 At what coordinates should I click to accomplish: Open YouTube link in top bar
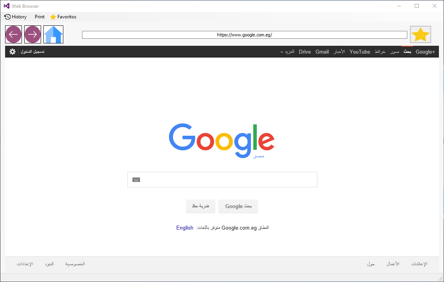(x=360, y=52)
